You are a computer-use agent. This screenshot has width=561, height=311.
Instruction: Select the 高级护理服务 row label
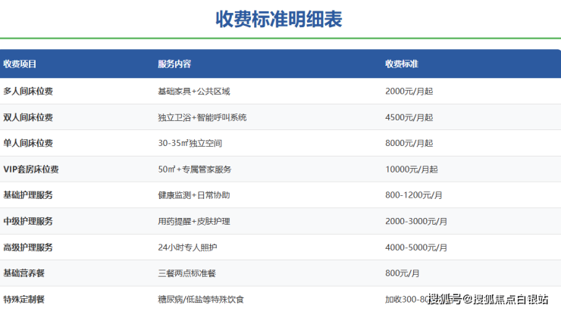(x=28, y=247)
